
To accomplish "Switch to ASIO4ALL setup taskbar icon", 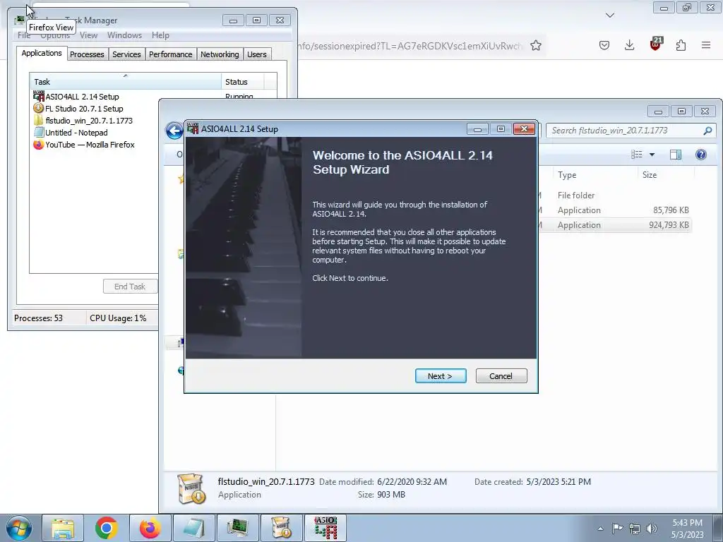I will point(325,528).
